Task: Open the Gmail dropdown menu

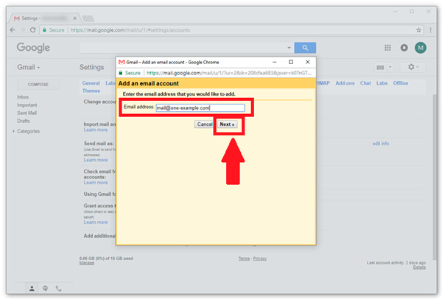Action: (29, 67)
